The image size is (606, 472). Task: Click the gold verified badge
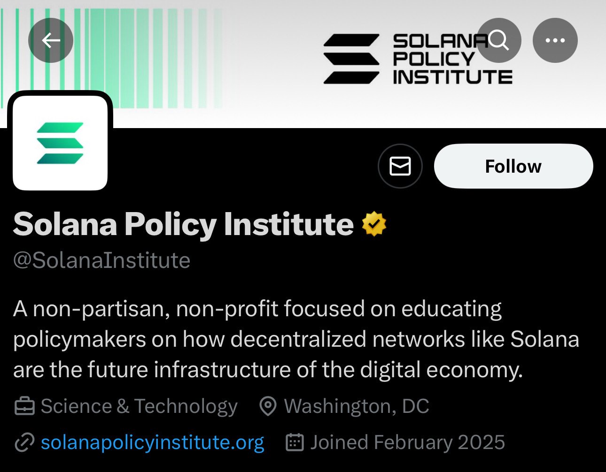pyautogui.click(x=374, y=224)
